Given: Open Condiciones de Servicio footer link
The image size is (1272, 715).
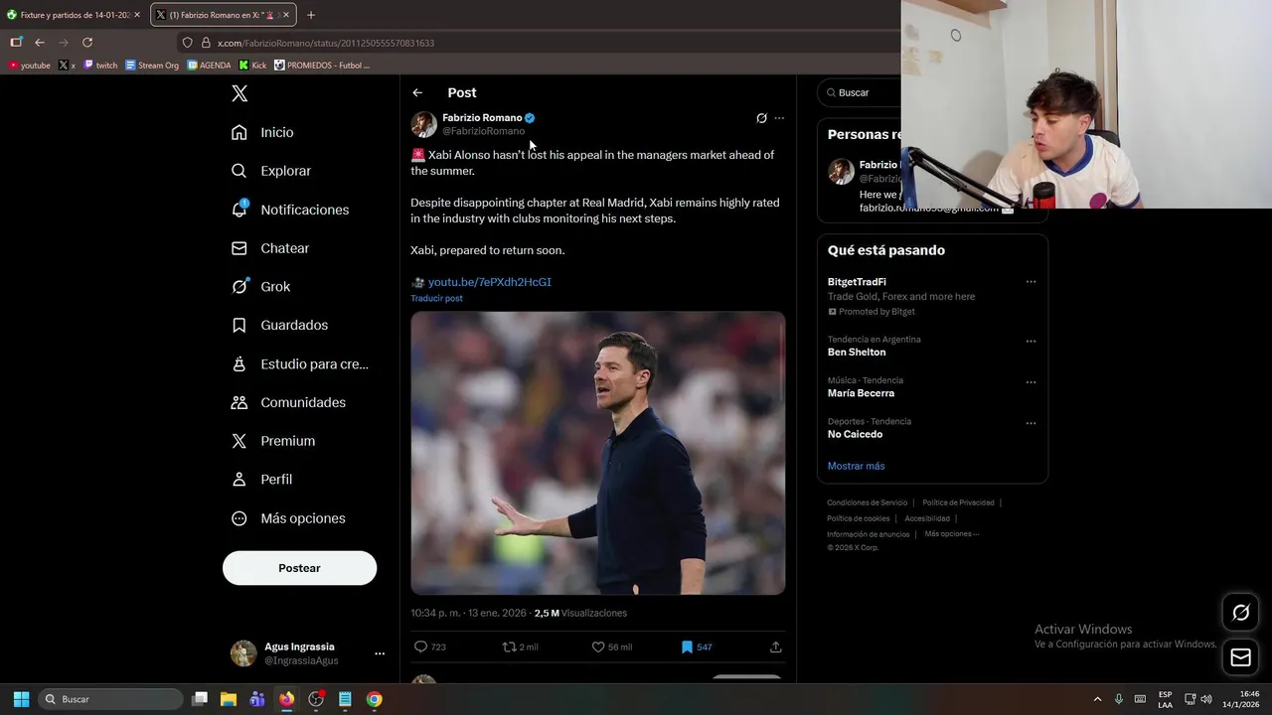Looking at the screenshot, I should pyautogui.click(x=867, y=502).
